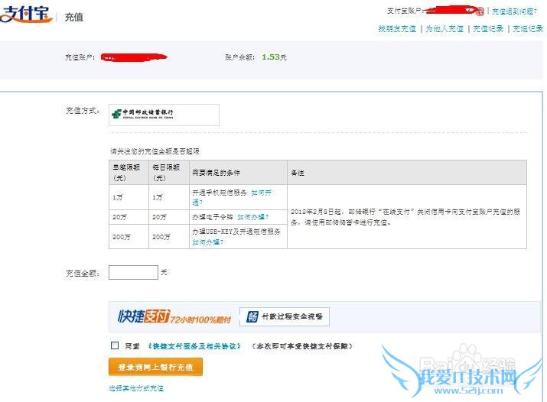
Task: Click 如何办理? link for USB-KEY
Action: click(207, 242)
